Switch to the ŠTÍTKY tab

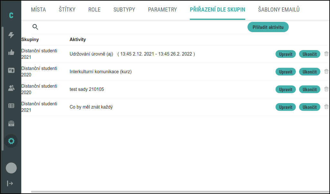(67, 10)
